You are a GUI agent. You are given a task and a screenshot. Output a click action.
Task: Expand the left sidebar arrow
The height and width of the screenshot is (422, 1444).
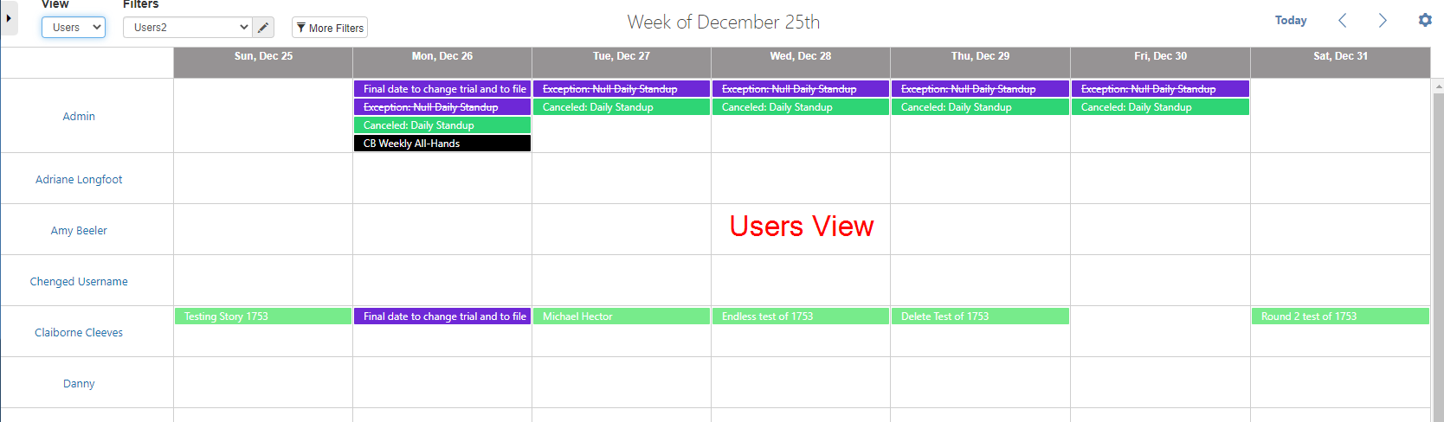click(9, 17)
